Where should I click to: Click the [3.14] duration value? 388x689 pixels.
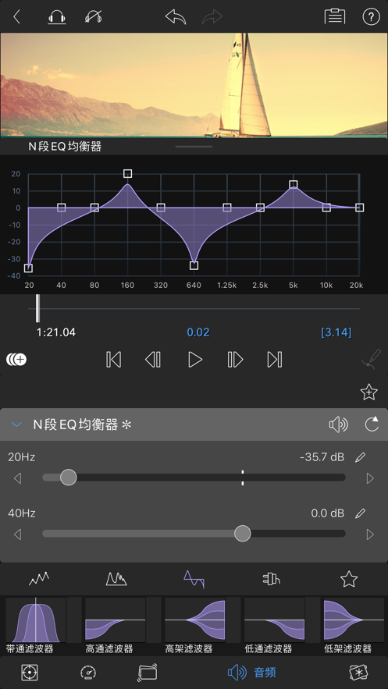pyautogui.click(x=336, y=332)
